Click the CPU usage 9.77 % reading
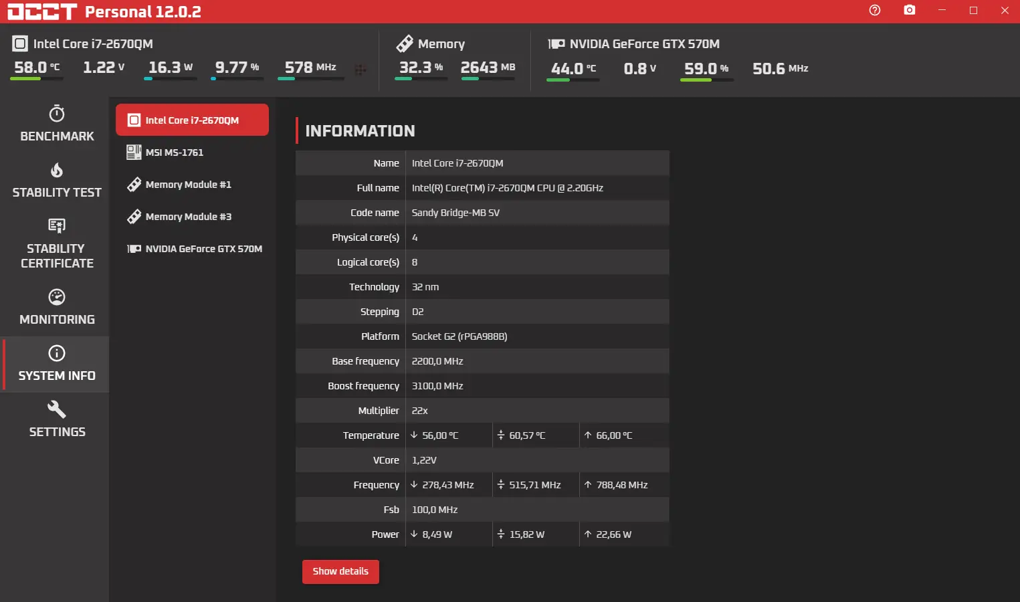This screenshot has width=1020, height=602. tap(237, 68)
